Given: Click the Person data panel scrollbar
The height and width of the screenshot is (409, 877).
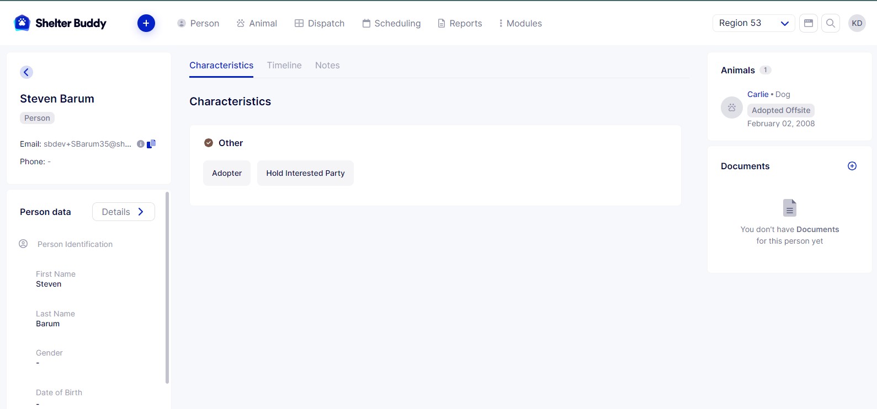Looking at the screenshot, I should (x=167, y=287).
